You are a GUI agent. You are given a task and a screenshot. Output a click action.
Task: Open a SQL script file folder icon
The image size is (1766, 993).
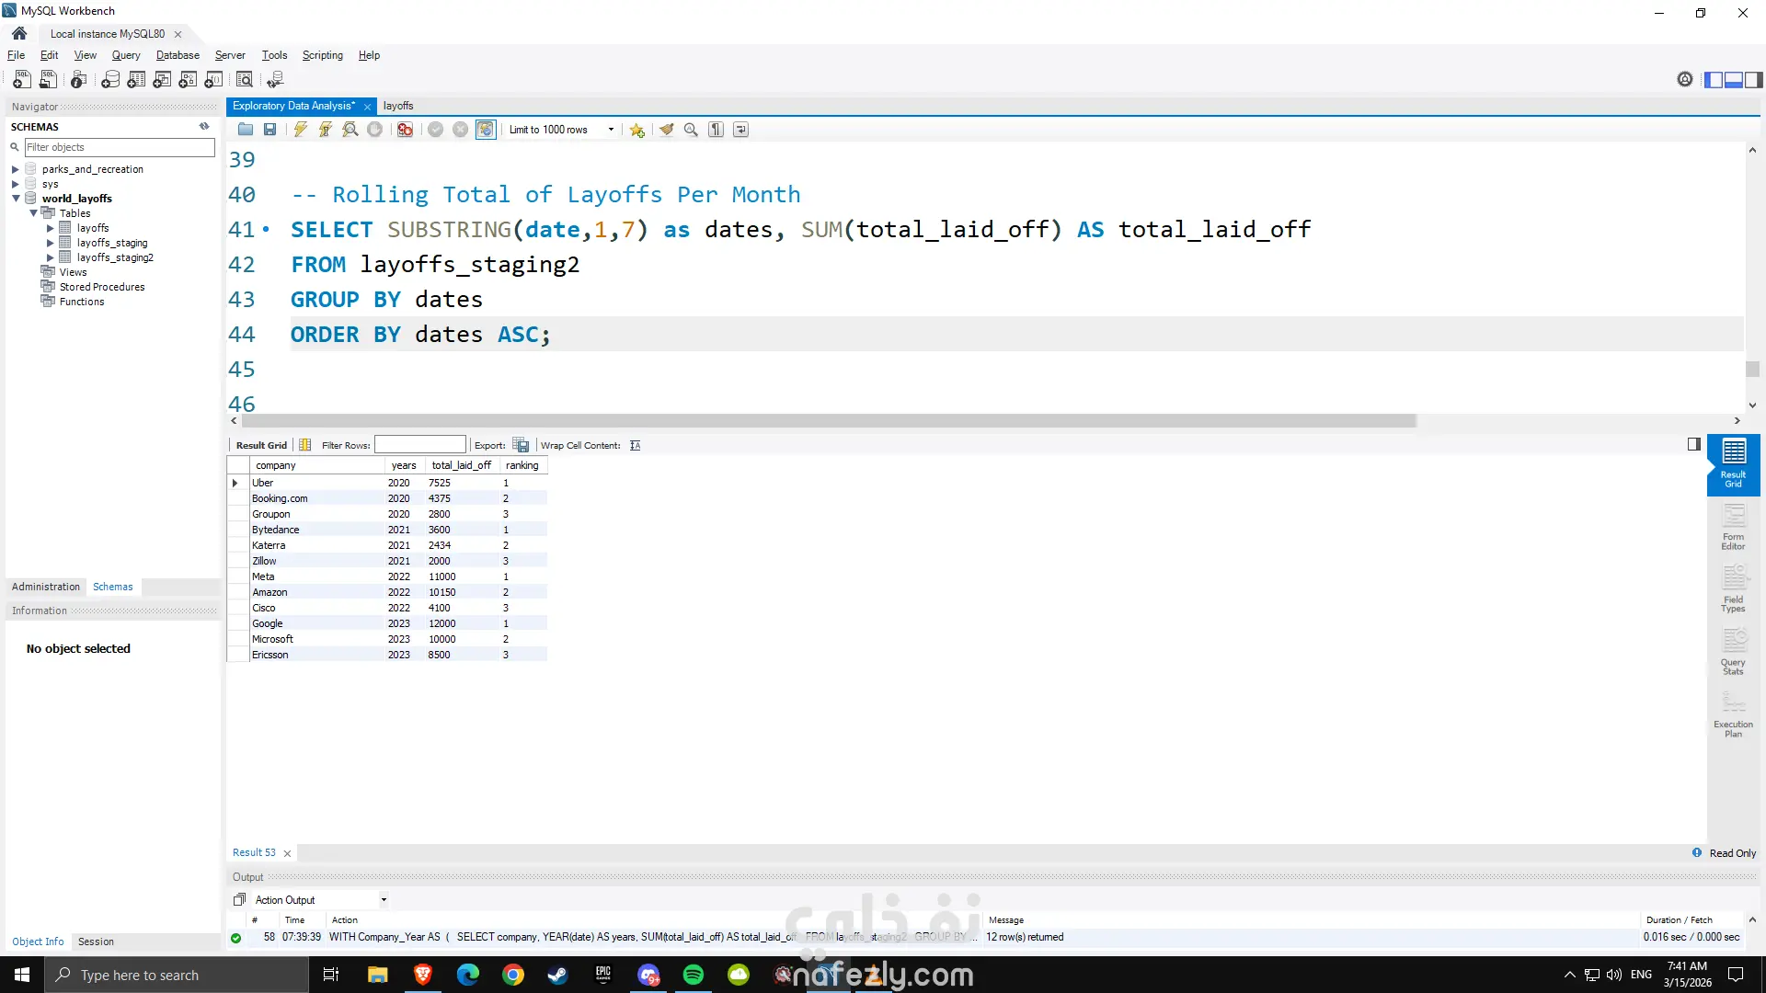tap(245, 130)
